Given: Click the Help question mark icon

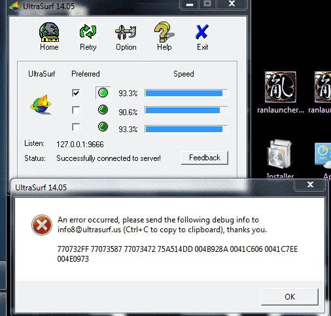Looking at the screenshot, I should pos(164,32).
